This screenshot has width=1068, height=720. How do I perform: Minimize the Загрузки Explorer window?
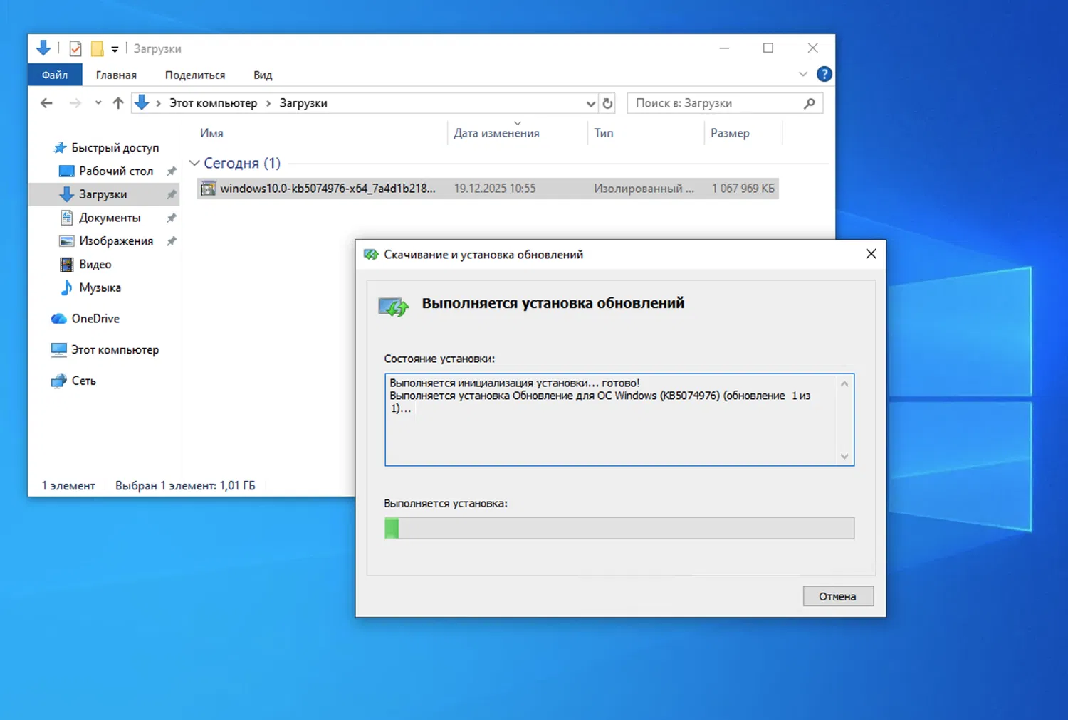click(724, 48)
